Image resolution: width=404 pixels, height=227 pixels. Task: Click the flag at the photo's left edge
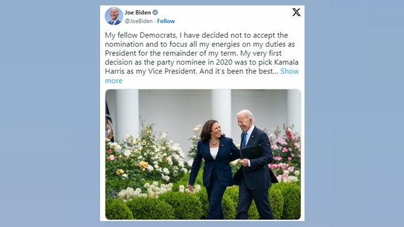click(109, 122)
